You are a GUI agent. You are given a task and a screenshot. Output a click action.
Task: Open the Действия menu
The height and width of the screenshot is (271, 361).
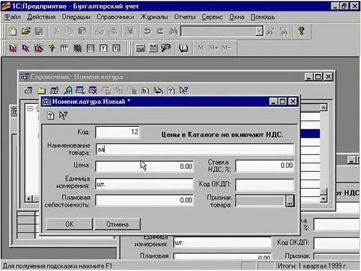click(x=41, y=17)
